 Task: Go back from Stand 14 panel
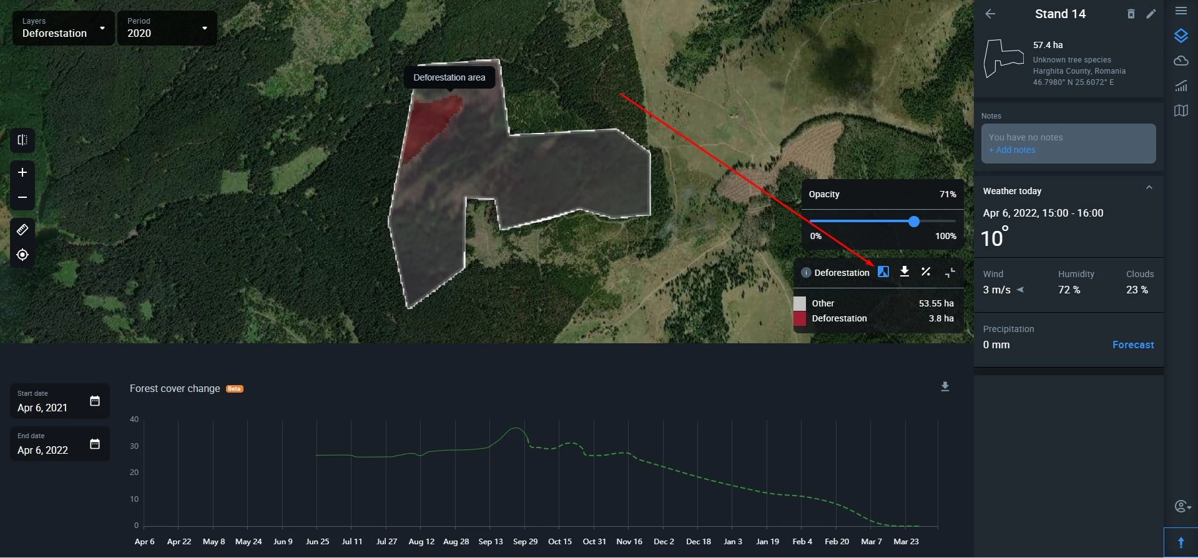pos(990,14)
